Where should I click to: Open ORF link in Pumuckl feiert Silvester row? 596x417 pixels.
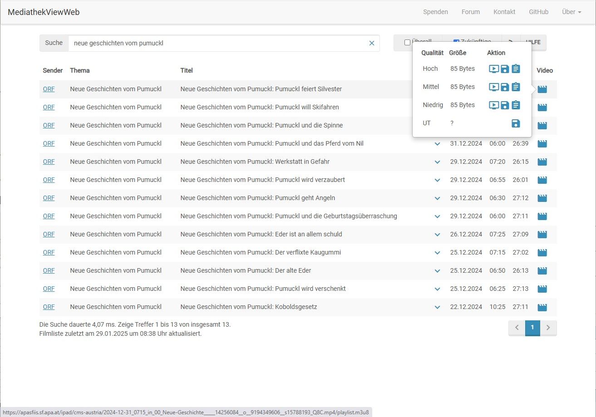(x=49, y=89)
